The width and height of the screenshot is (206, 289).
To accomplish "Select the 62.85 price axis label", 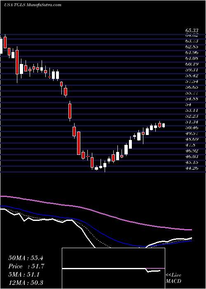I will point(192,47).
